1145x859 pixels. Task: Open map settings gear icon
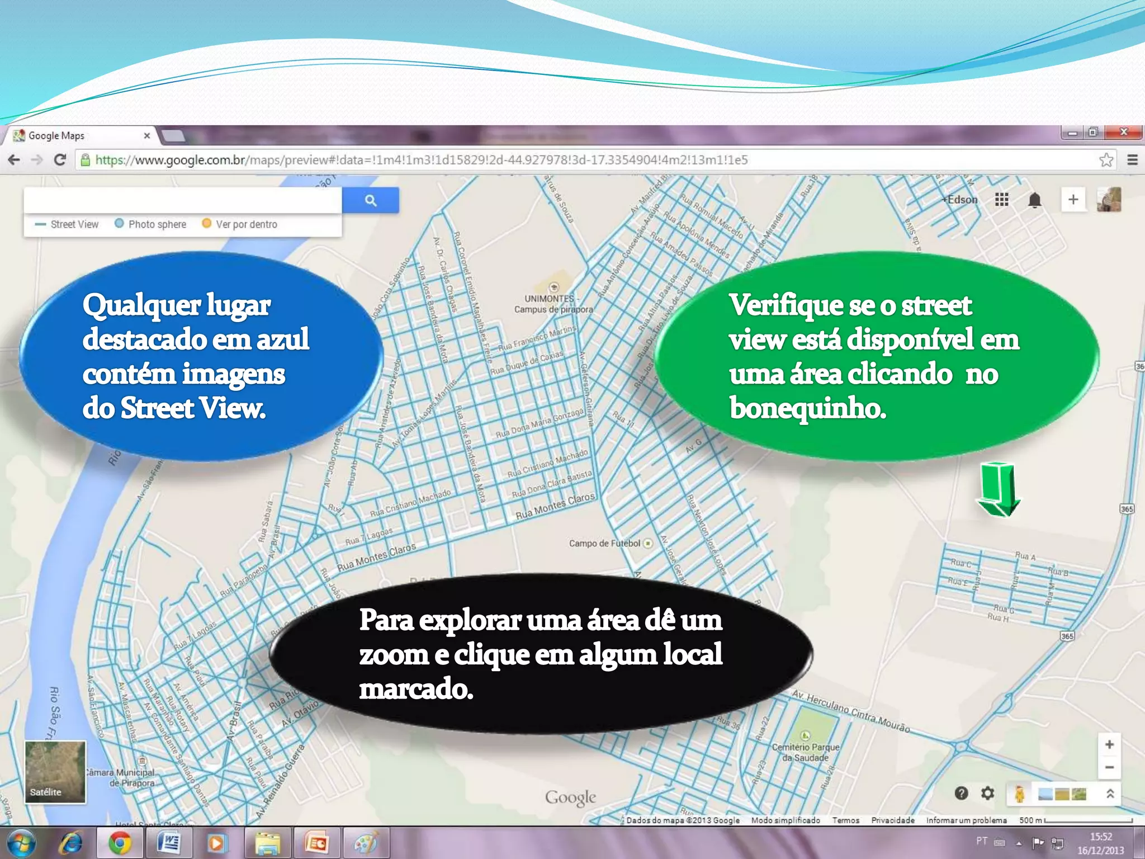[x=988, y=793]
